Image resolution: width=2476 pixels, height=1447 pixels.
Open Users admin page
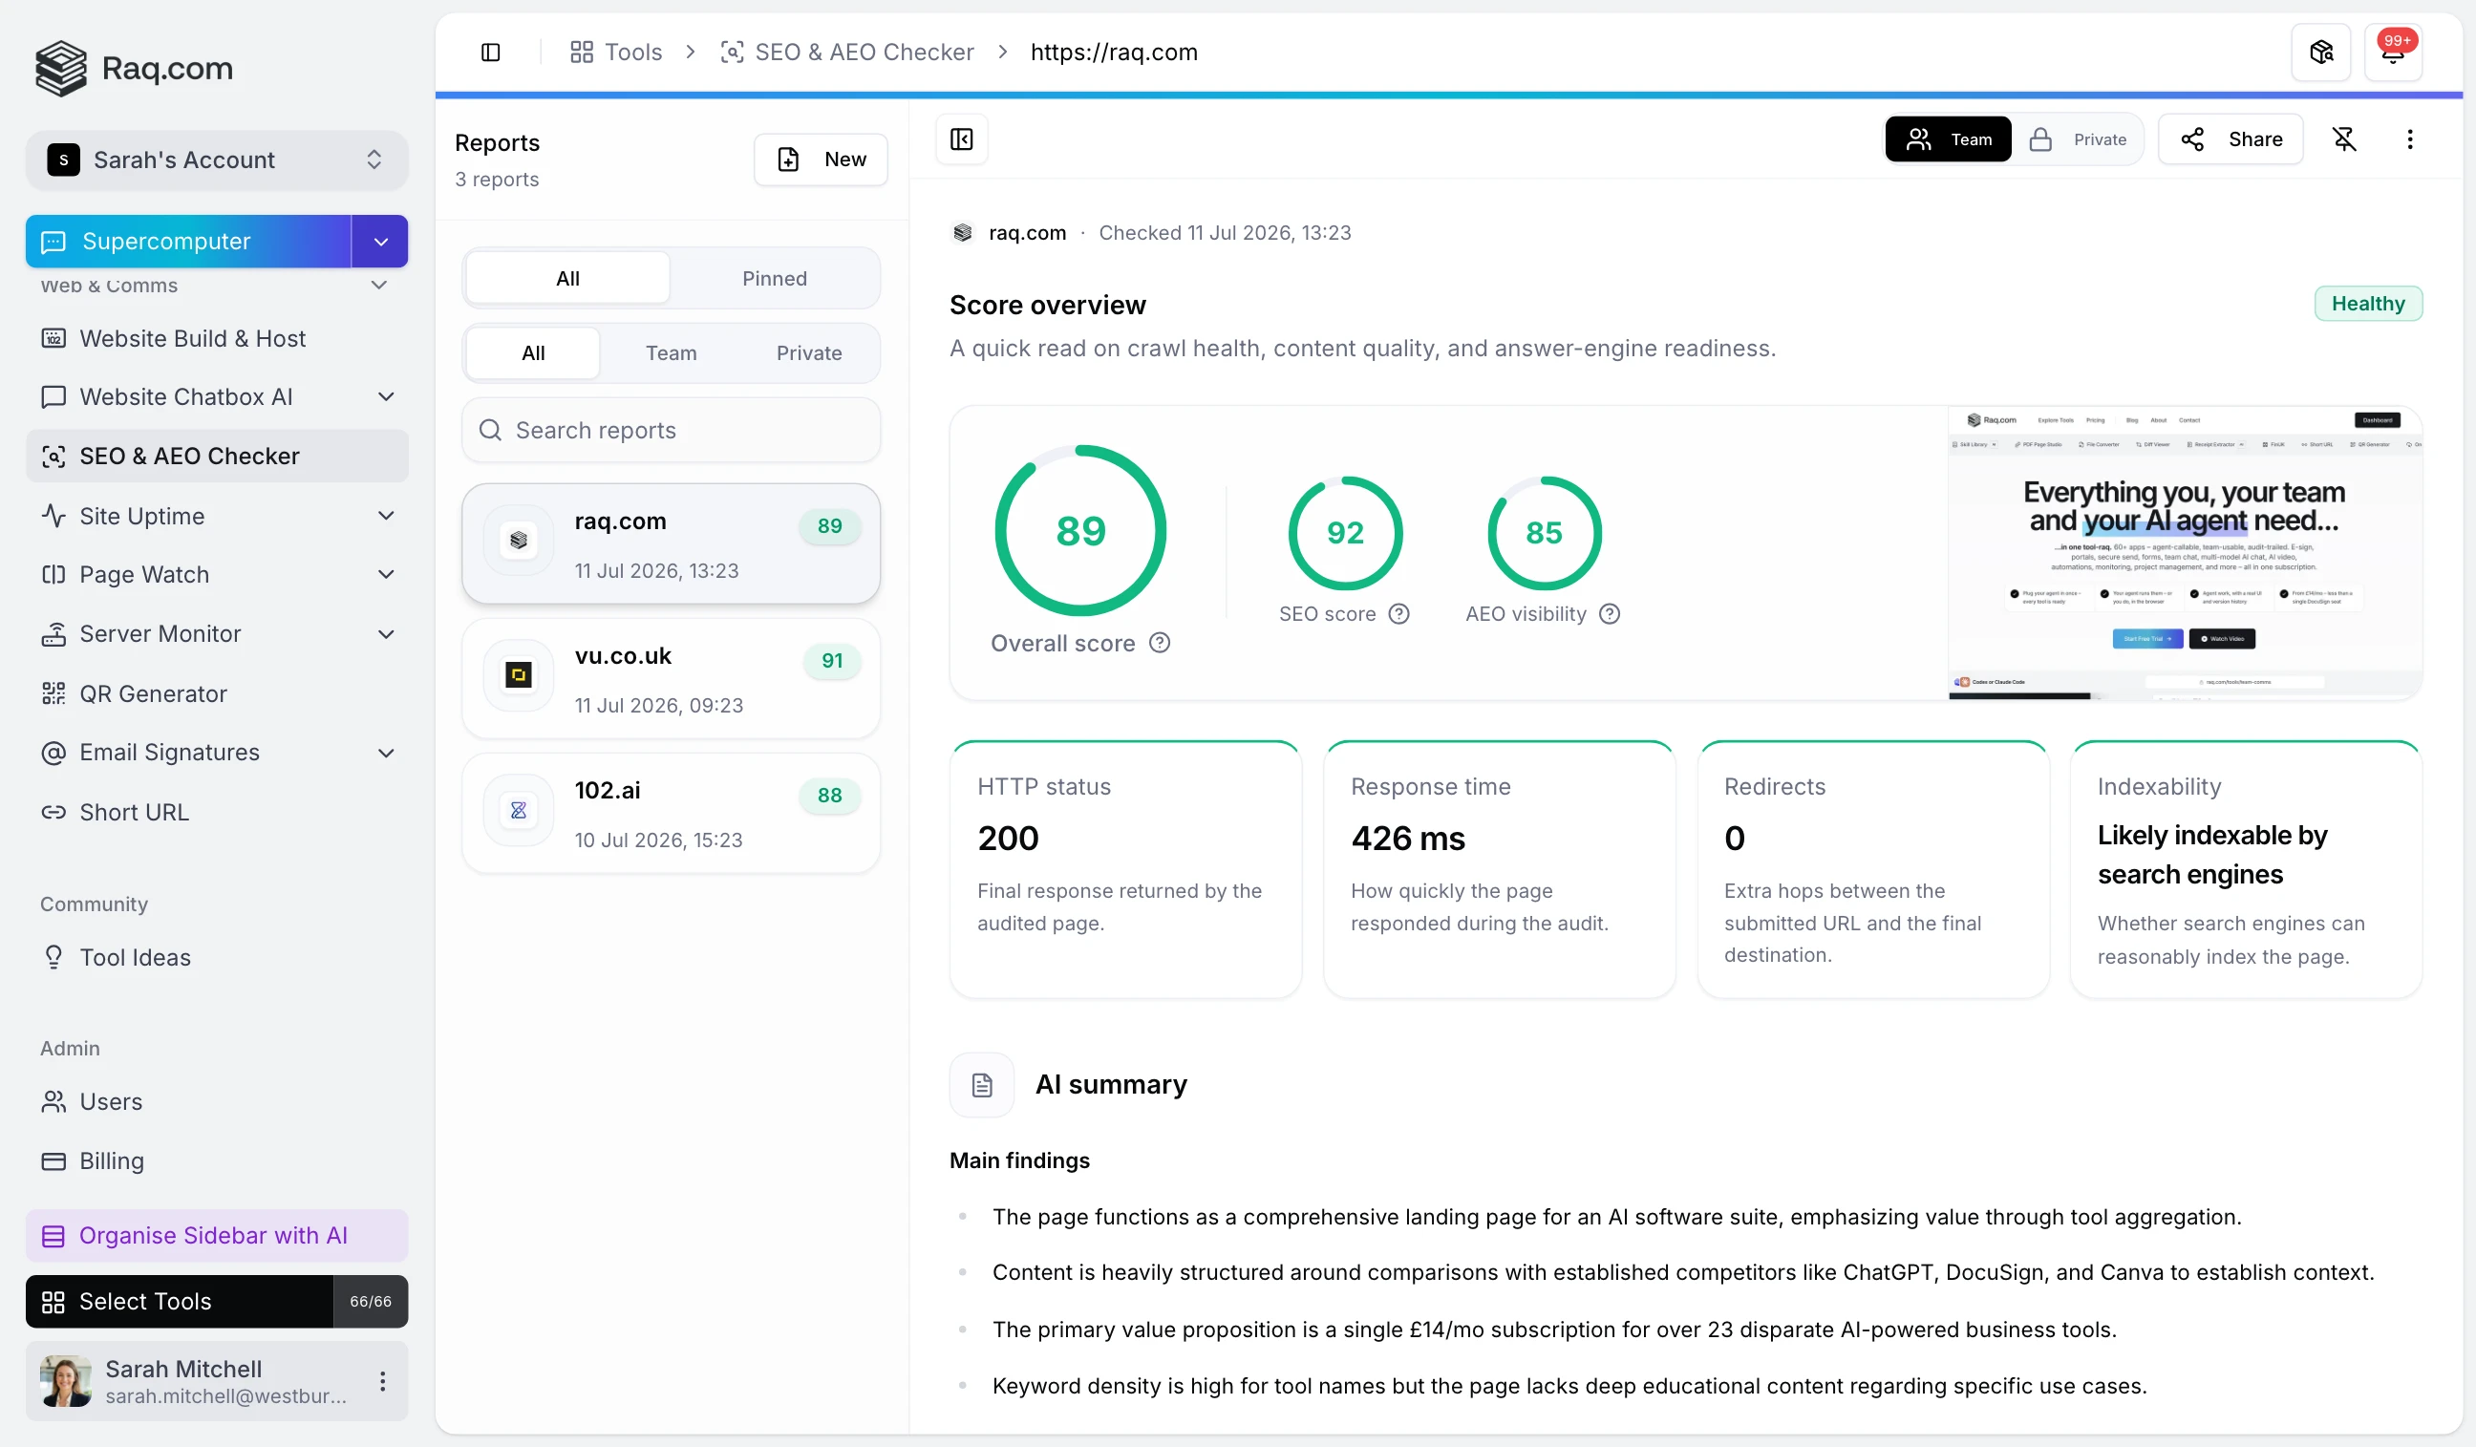click(216, 1101)
